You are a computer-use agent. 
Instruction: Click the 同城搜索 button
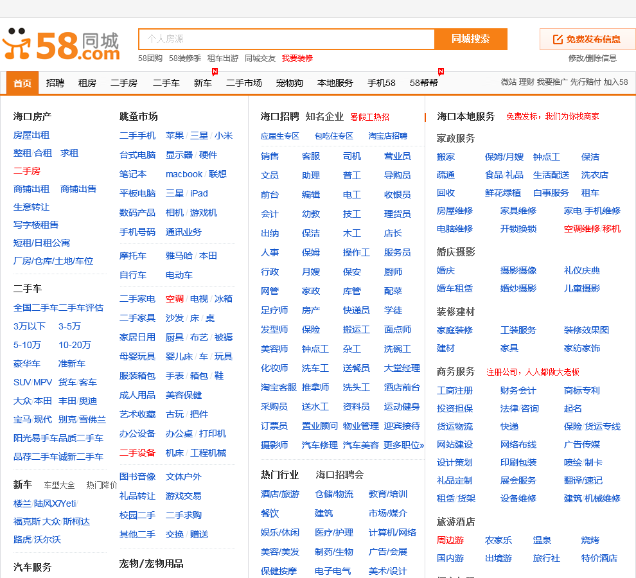[x=470, y=39]
